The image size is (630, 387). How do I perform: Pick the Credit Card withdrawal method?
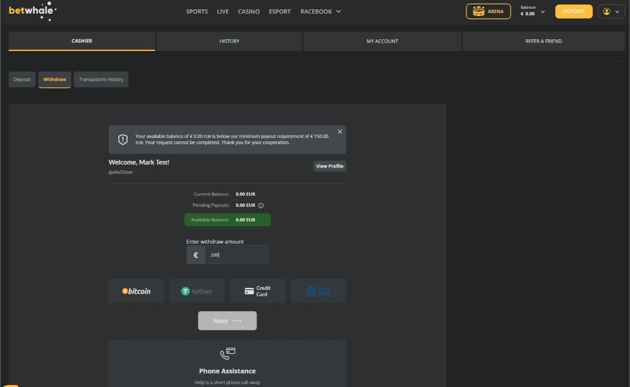pos(258,290)
